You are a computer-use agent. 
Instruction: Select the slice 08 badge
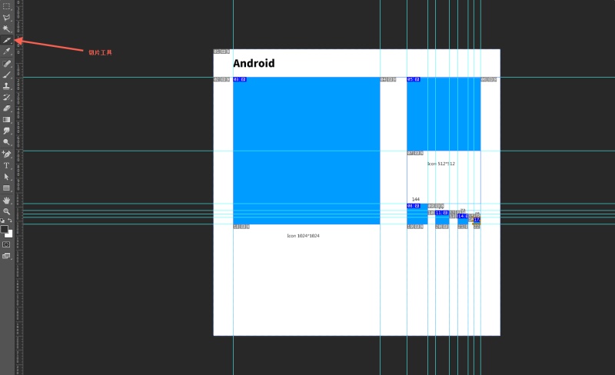(414, 206)
